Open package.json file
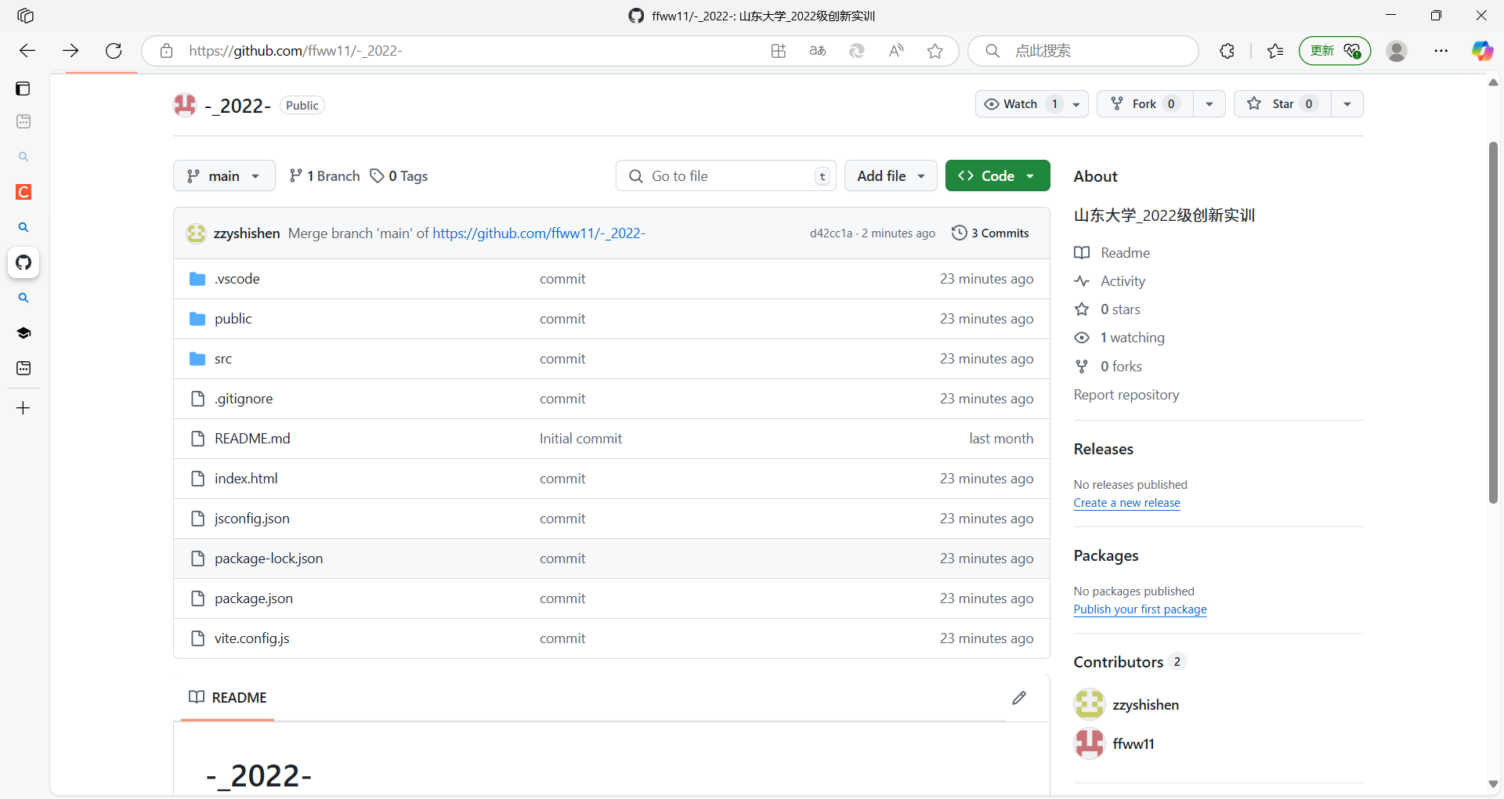The height and width of the screenshot is (799, 1504). pyautogui.click(x=254, y=598)
